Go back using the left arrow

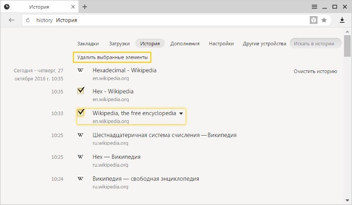click(12, 20)
